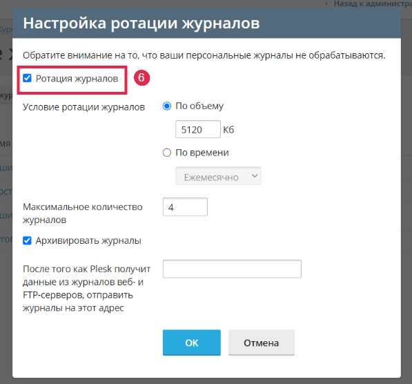Viewport: 412px width, 384px height.
Task: Click the back chevron beside Назад link
Action: pyautogui.click(x=326, y=3)
